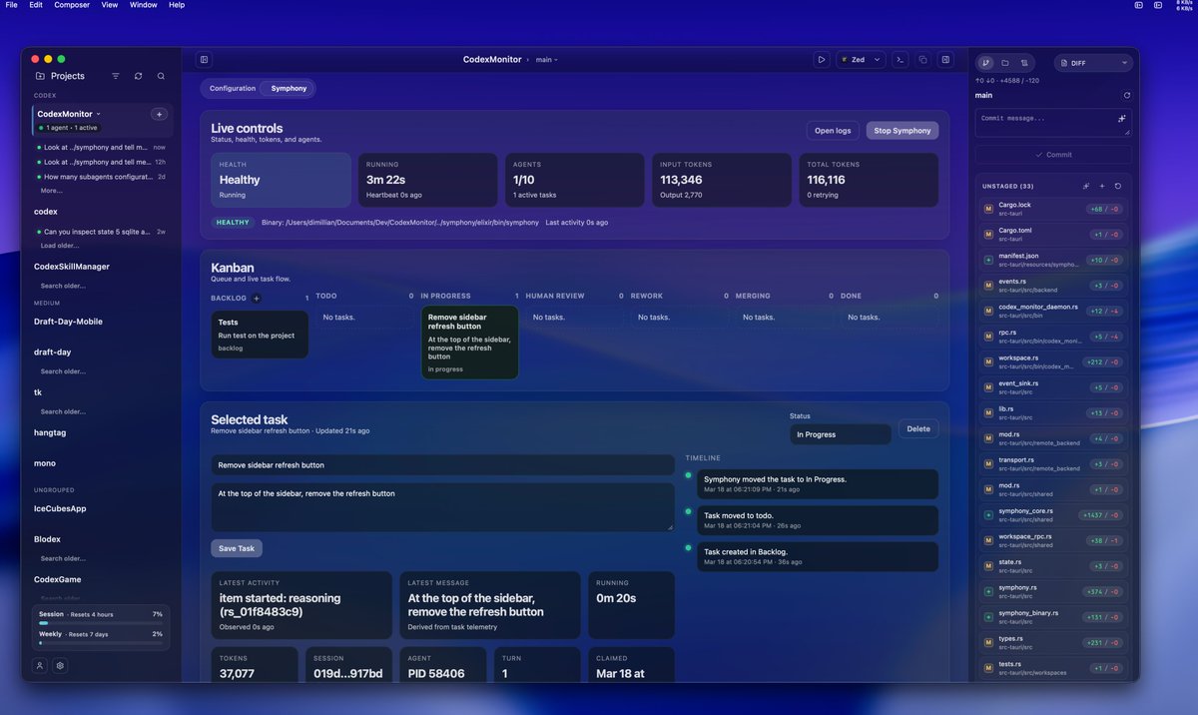Refresh the main branch status

(1127, 96)
